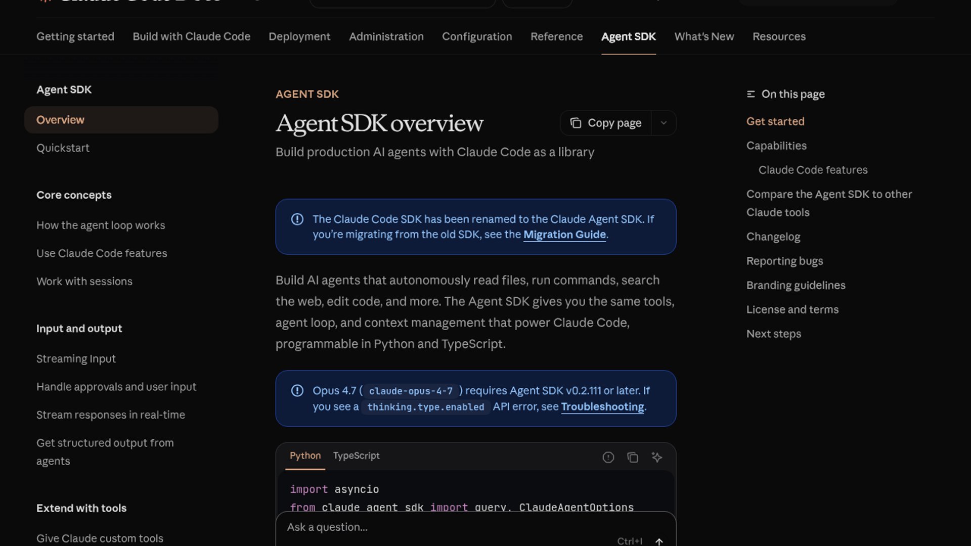Switch to the TypeScript code tab
The height and width of the screenshot is (546, 971).
356,456
